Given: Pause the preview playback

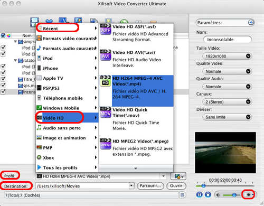Looking at the screenshot, I should coord(199,195).
